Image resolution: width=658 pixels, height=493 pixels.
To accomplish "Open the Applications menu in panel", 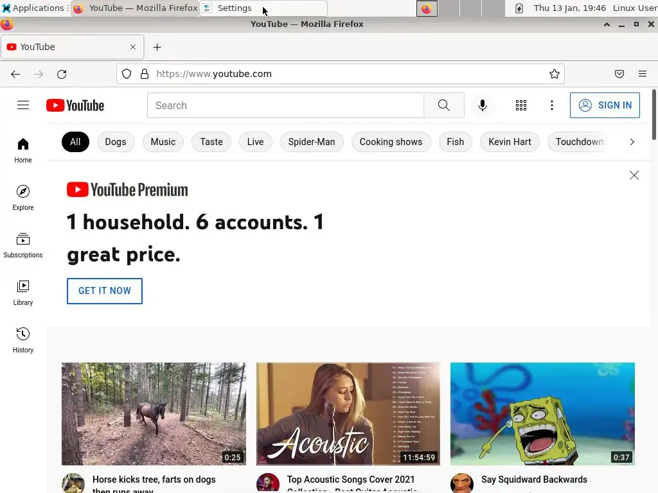I will point(36,8).
